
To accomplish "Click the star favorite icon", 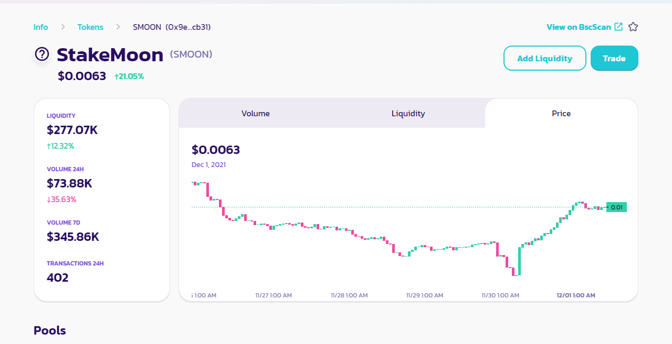I will 633,27.
